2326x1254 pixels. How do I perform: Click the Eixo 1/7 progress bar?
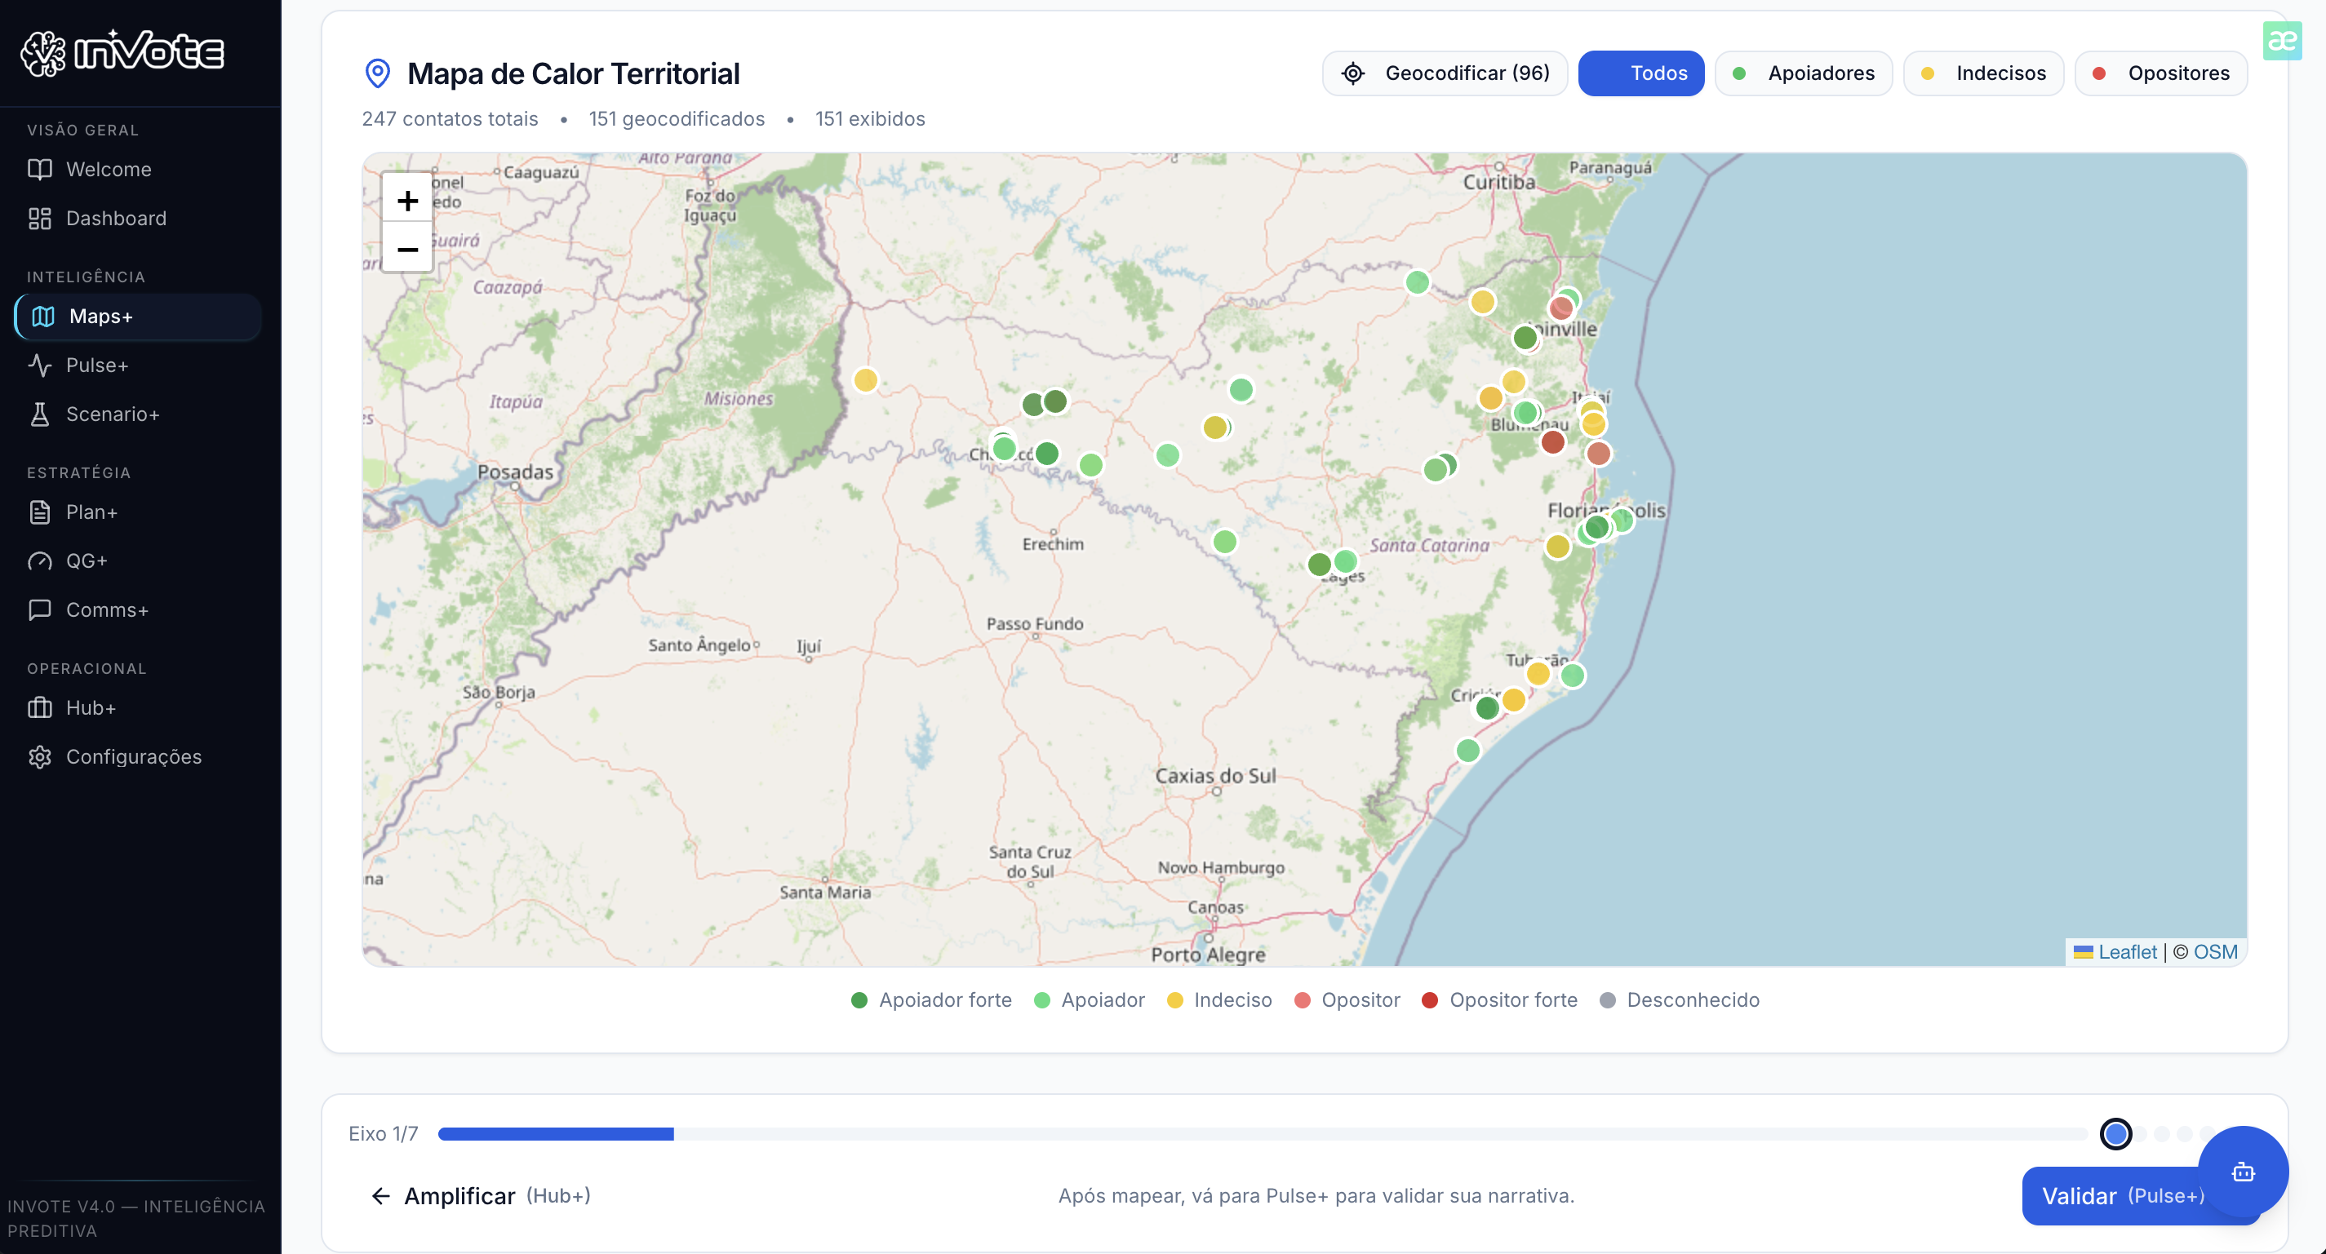point(1263,1134)
